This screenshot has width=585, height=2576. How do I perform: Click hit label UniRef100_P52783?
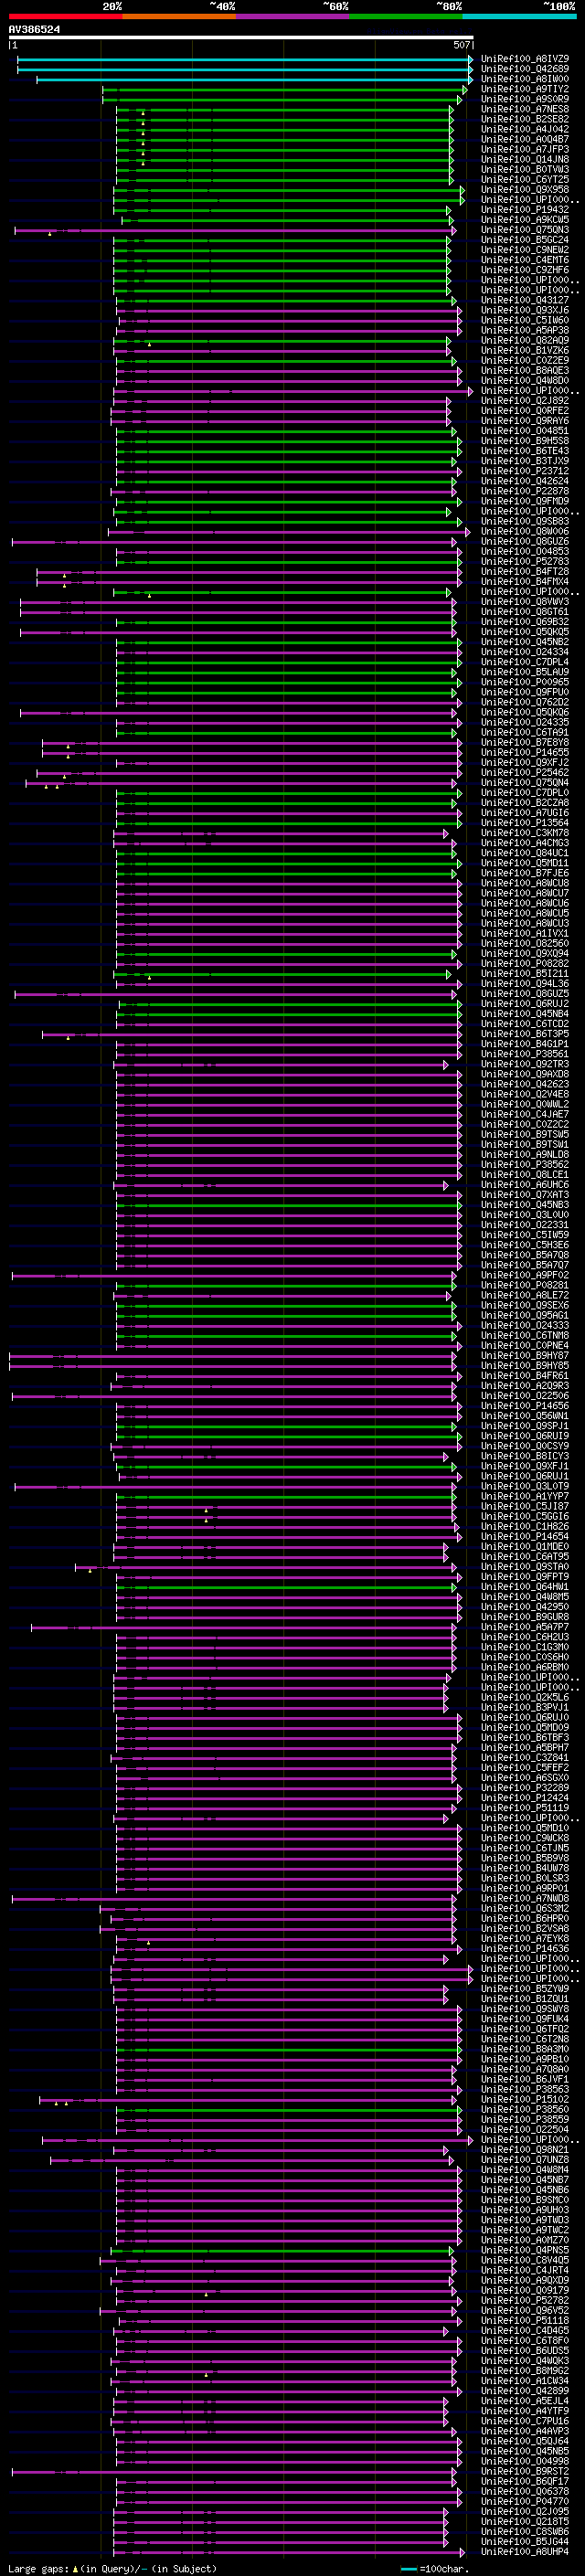point(525,562)
